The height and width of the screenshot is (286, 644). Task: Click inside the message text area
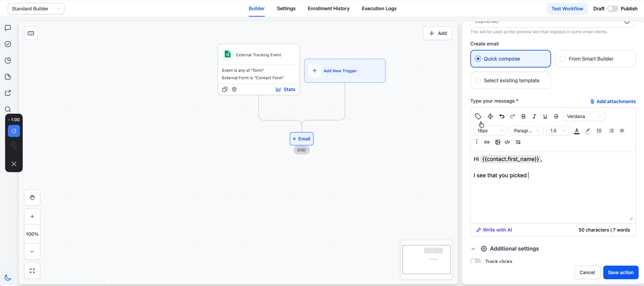point(553,187)
